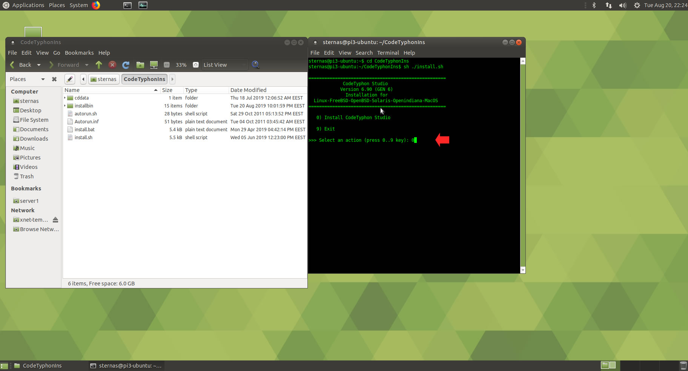Screen dimensions: 688x371
Task: Eject the xnet-tem network mount
Action: coord(55,220)
